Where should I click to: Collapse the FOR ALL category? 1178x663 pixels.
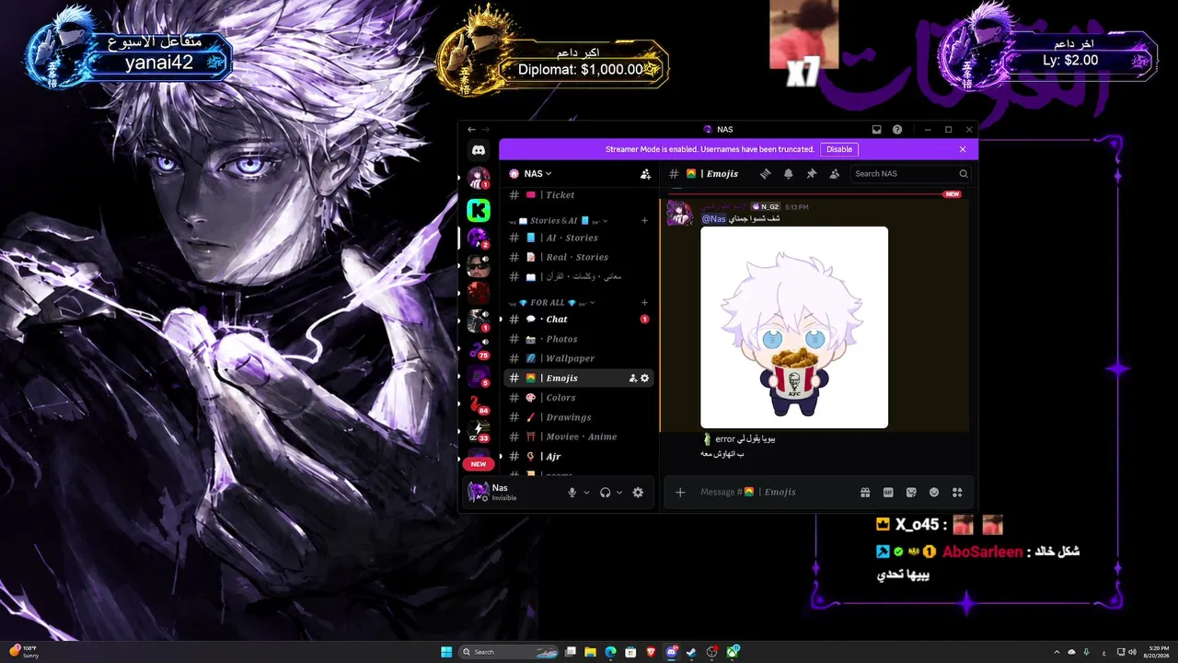[552, 302]
